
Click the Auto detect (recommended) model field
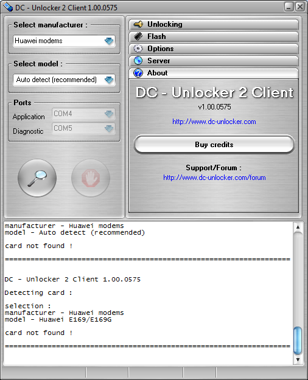(64, 80)
